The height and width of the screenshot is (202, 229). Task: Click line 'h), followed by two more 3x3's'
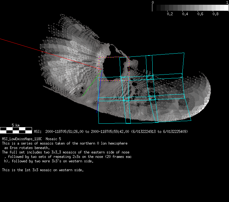pos(49,161)
